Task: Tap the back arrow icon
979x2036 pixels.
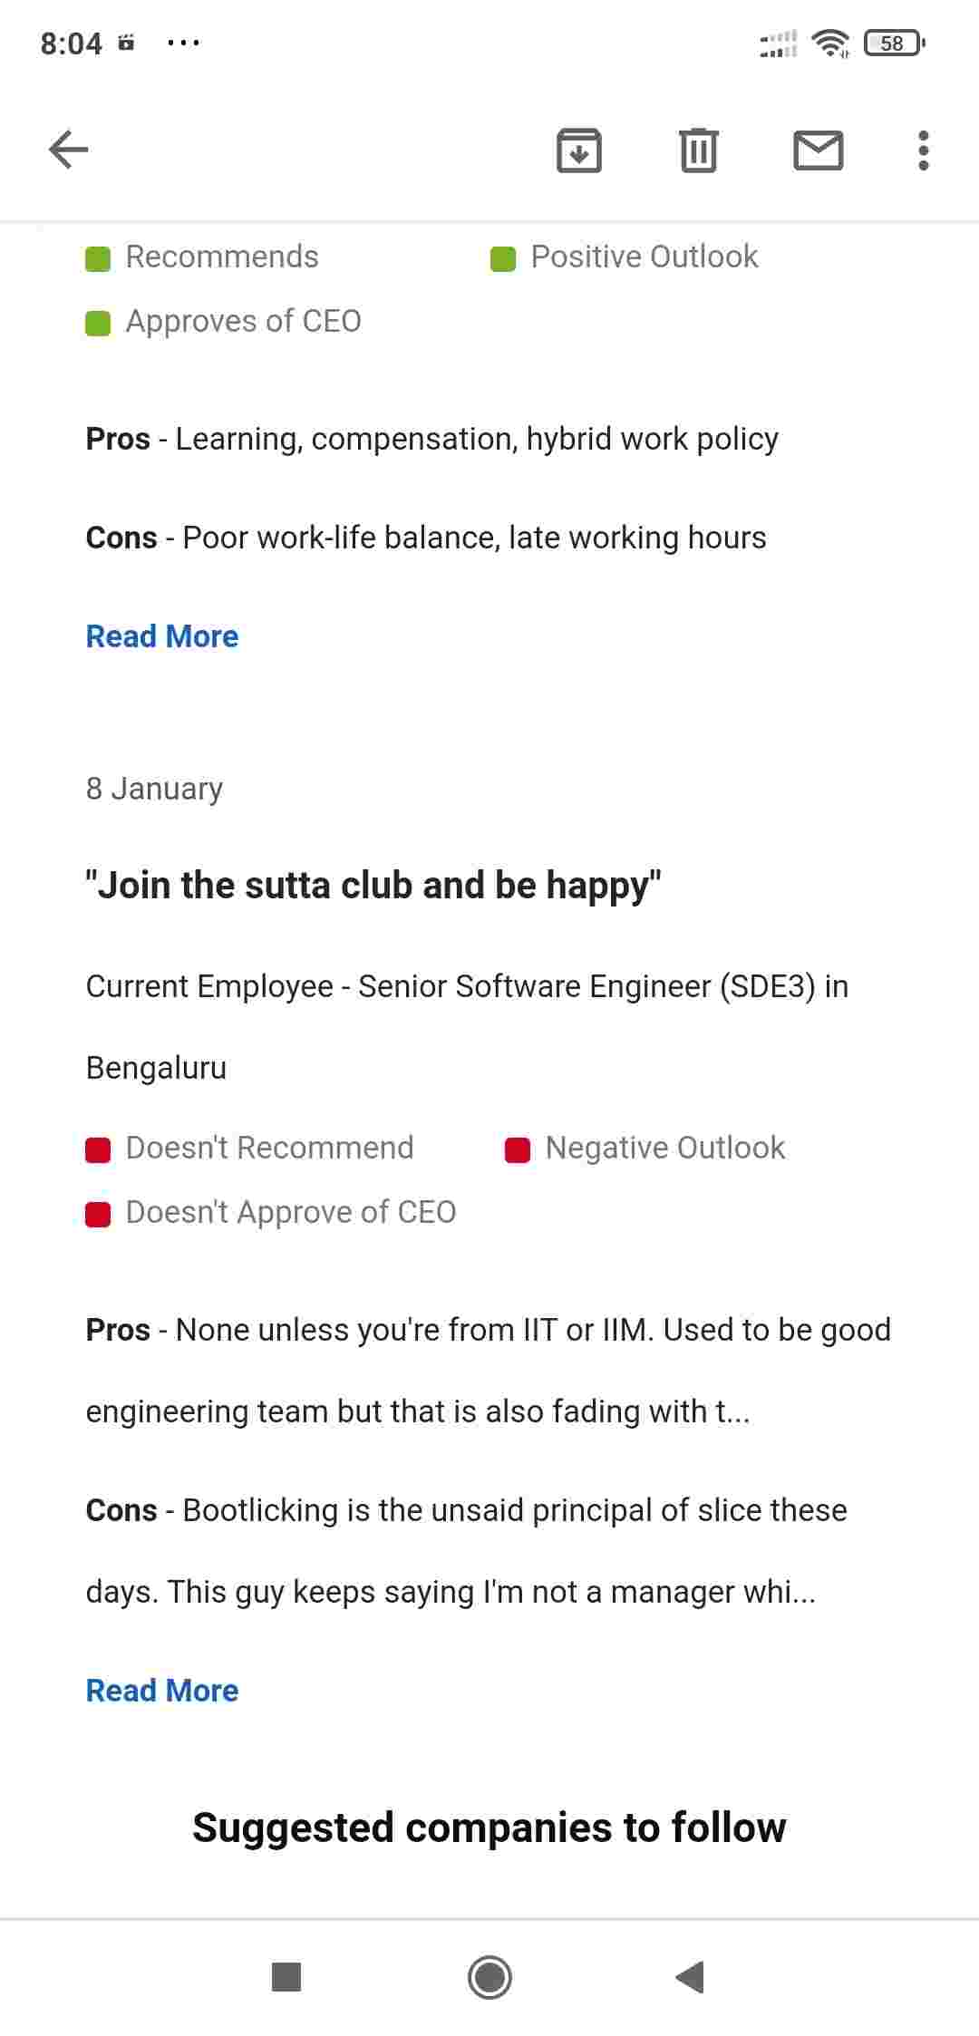Action: pos(69,150)
